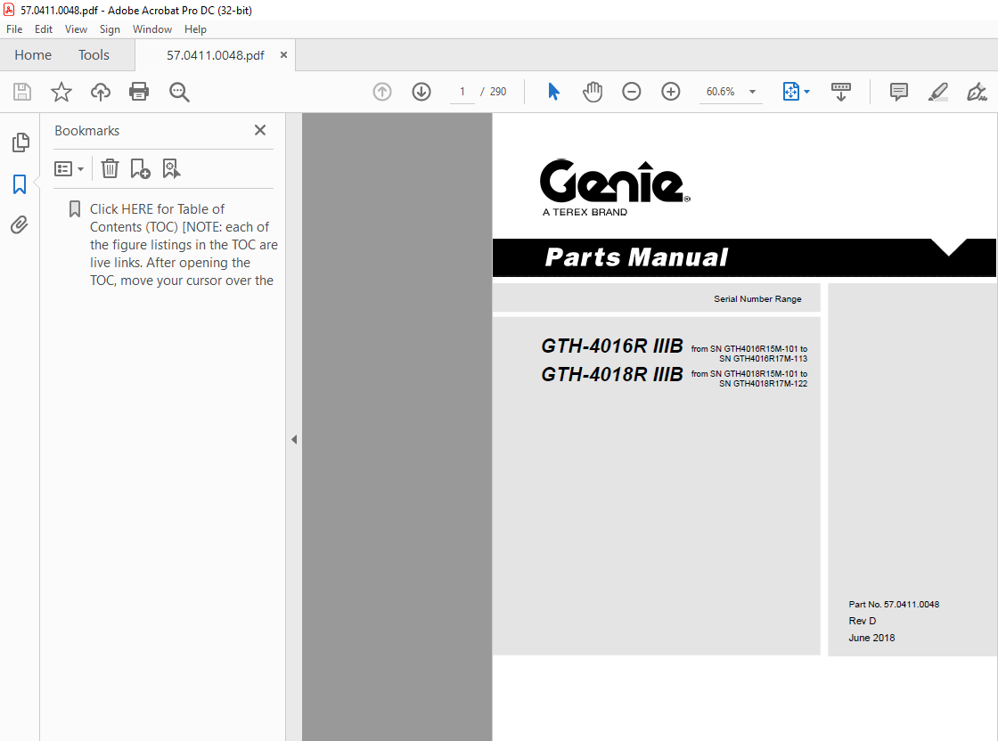Switch to the Home tab
This screenshot has width=998, height=741.
(x=33, y=55)
